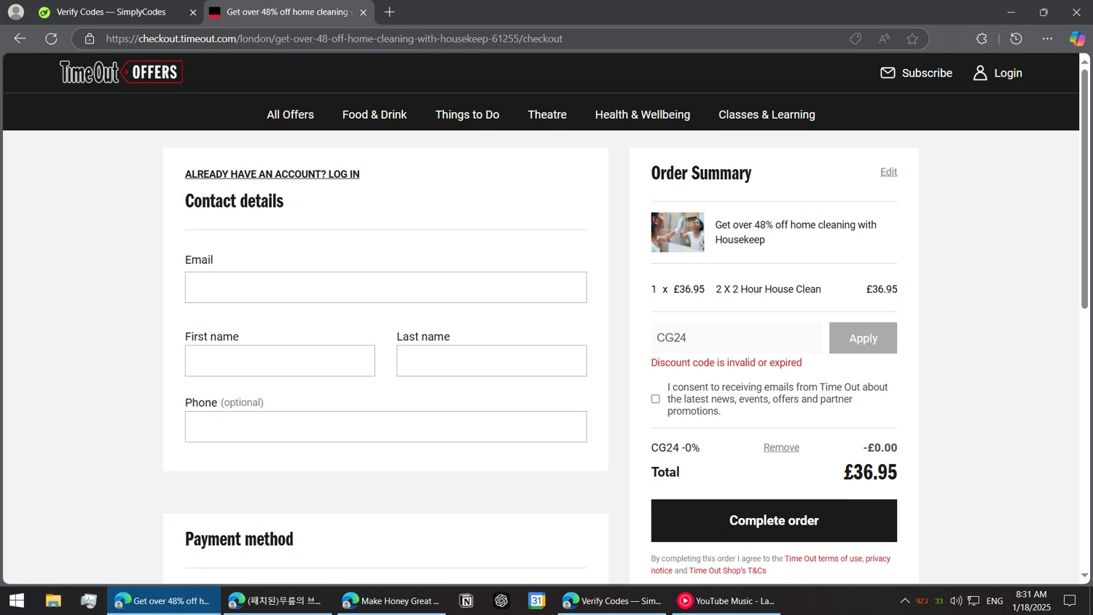Screen dimensions: 1093x615
Task: Switch to the YouTube Music taskbar window
Action: [x=726, y=600]
